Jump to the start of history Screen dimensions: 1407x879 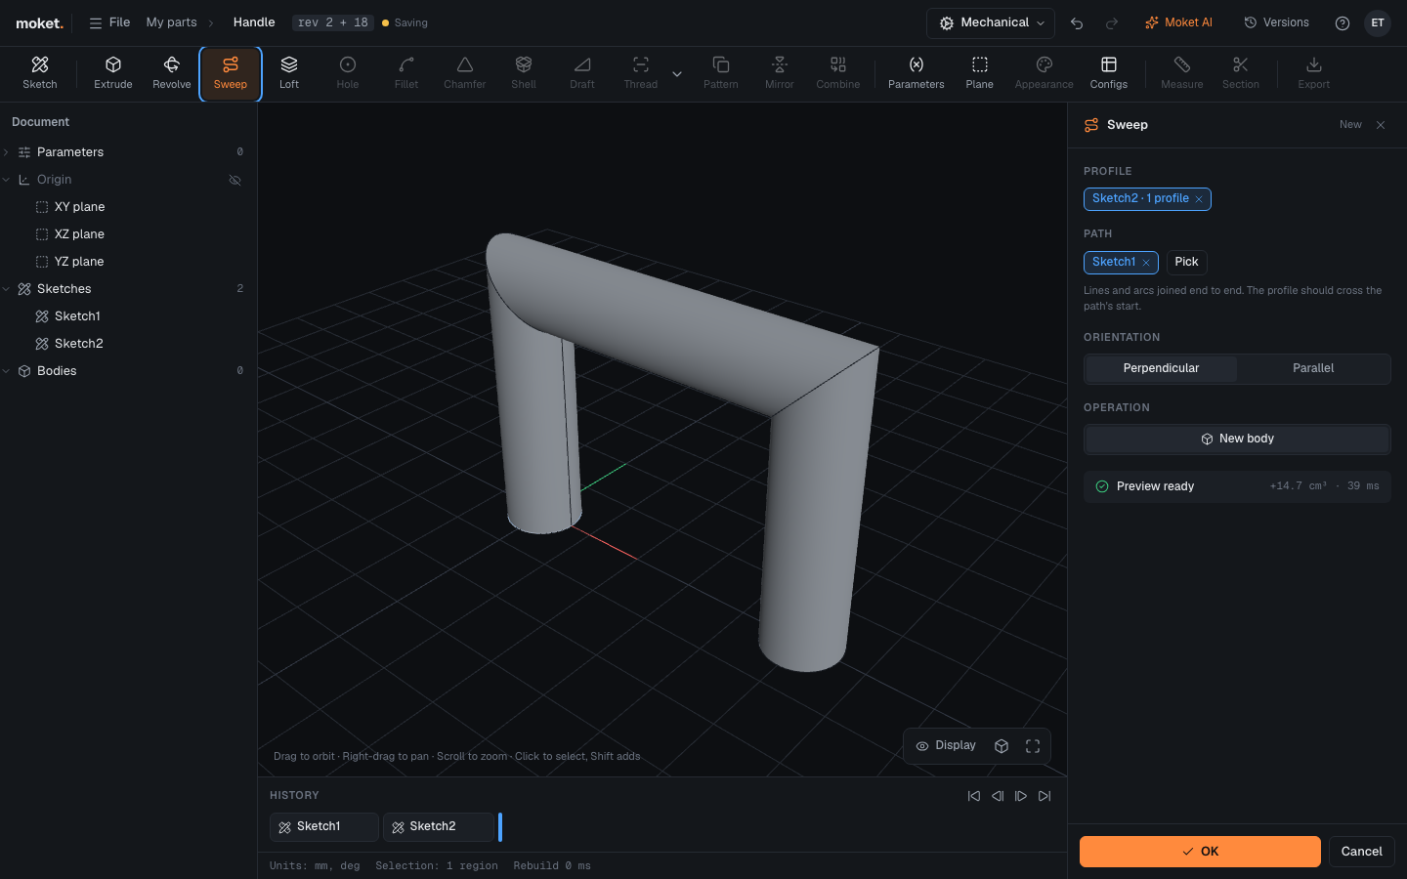pos(974,796)
